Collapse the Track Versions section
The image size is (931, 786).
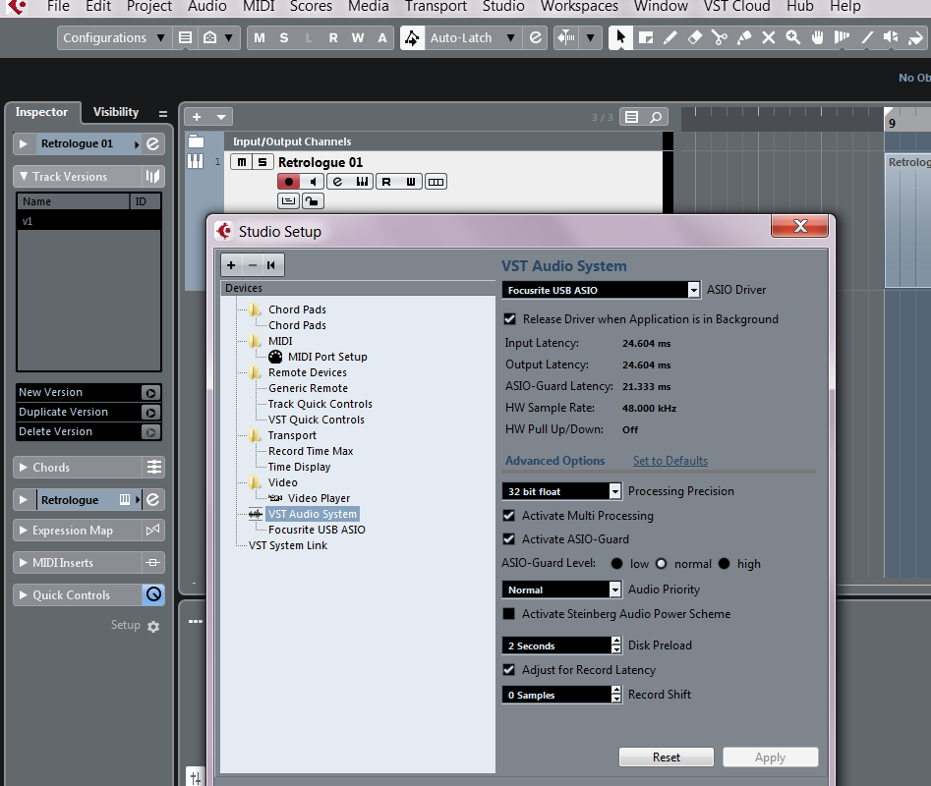pos(24,176)
